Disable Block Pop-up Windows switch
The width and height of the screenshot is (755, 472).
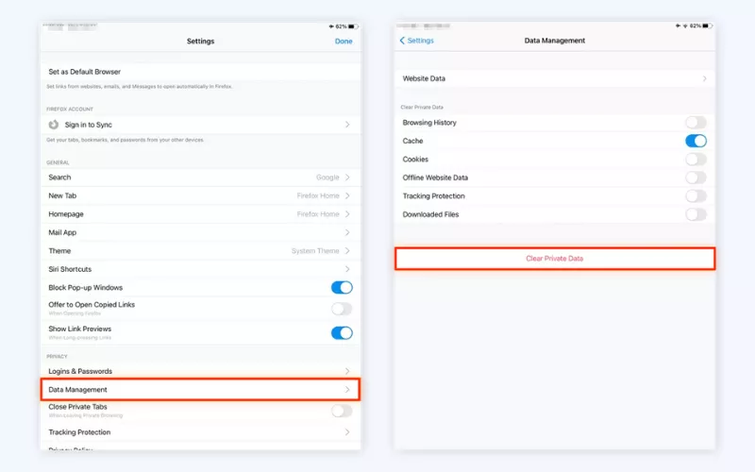pos(342,288)
